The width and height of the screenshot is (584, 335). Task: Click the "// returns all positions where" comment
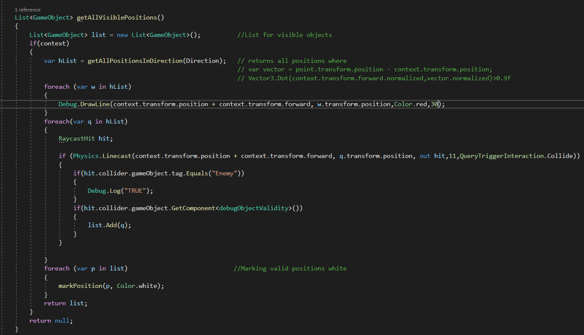292,61
